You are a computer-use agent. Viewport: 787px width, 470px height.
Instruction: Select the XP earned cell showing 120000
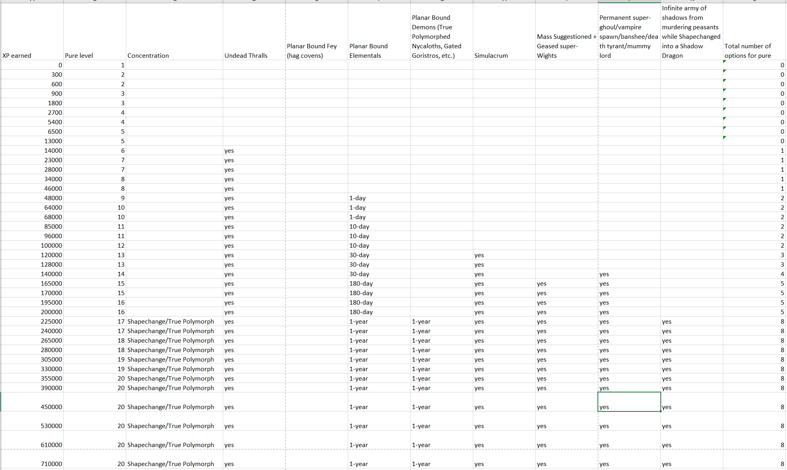pyautogui.click(x=32, y=255)
